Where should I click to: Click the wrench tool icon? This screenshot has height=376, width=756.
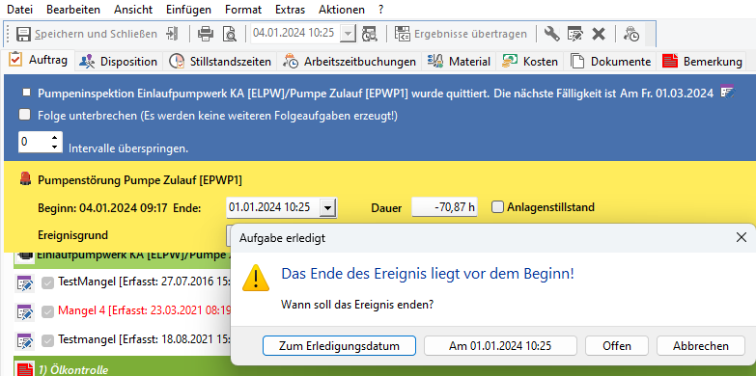(x=551, y=34)
